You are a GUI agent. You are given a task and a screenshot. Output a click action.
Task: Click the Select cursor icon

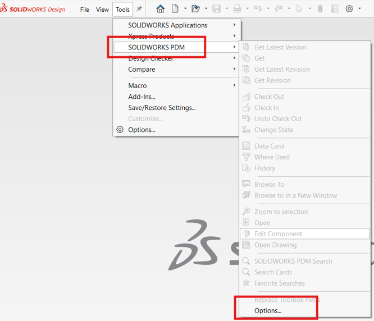coord(299,9)
